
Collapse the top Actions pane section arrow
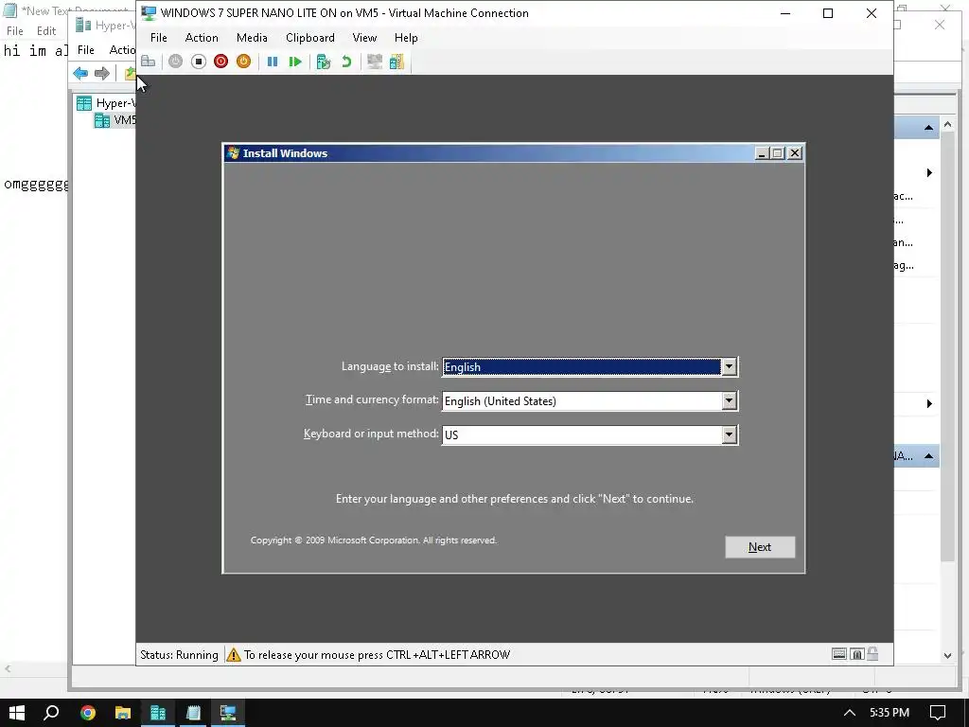coord(928,128)
